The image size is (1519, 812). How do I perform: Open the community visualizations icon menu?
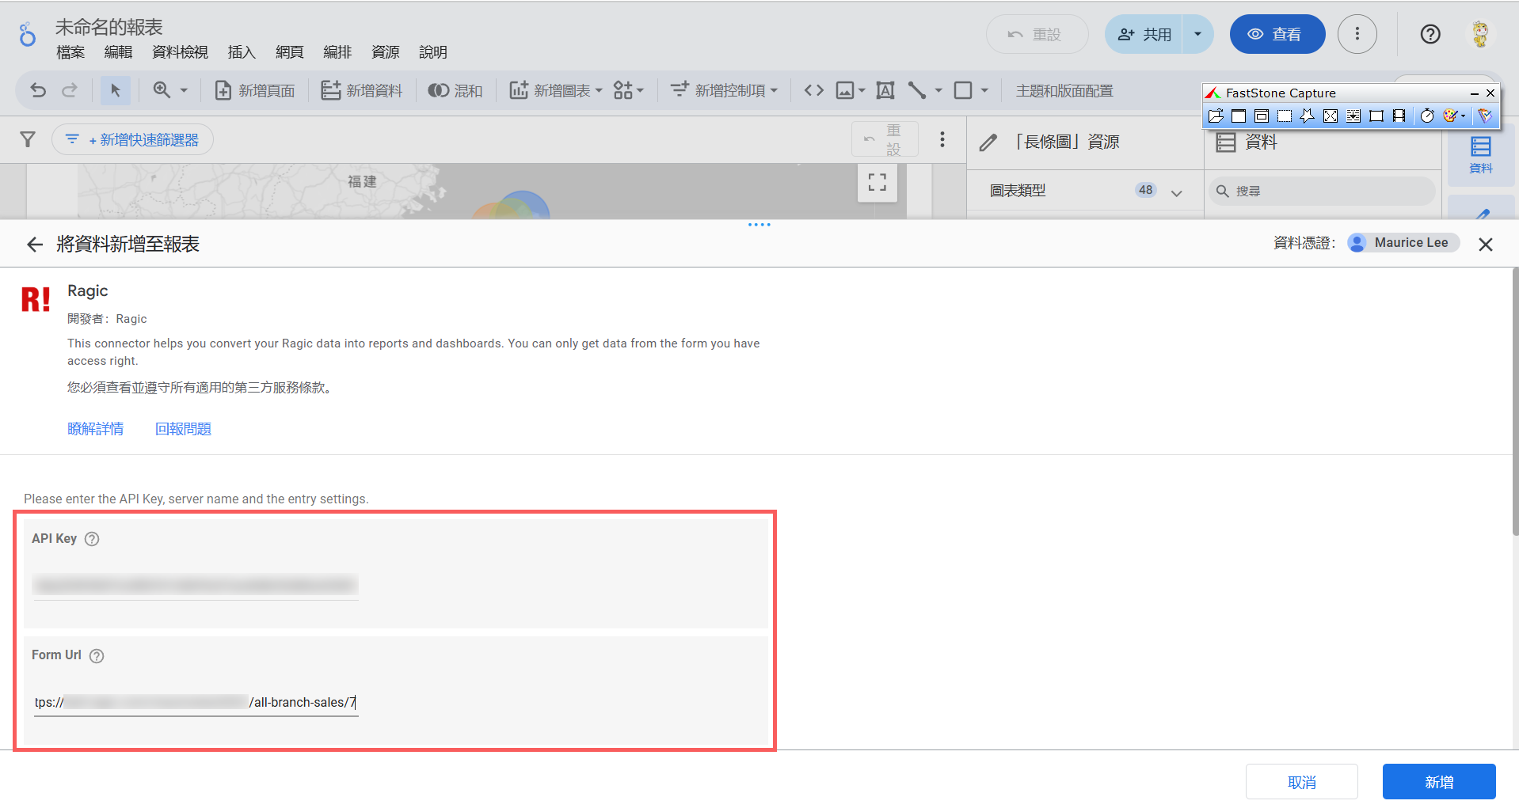pyautogui.click(x=629, y=90)
